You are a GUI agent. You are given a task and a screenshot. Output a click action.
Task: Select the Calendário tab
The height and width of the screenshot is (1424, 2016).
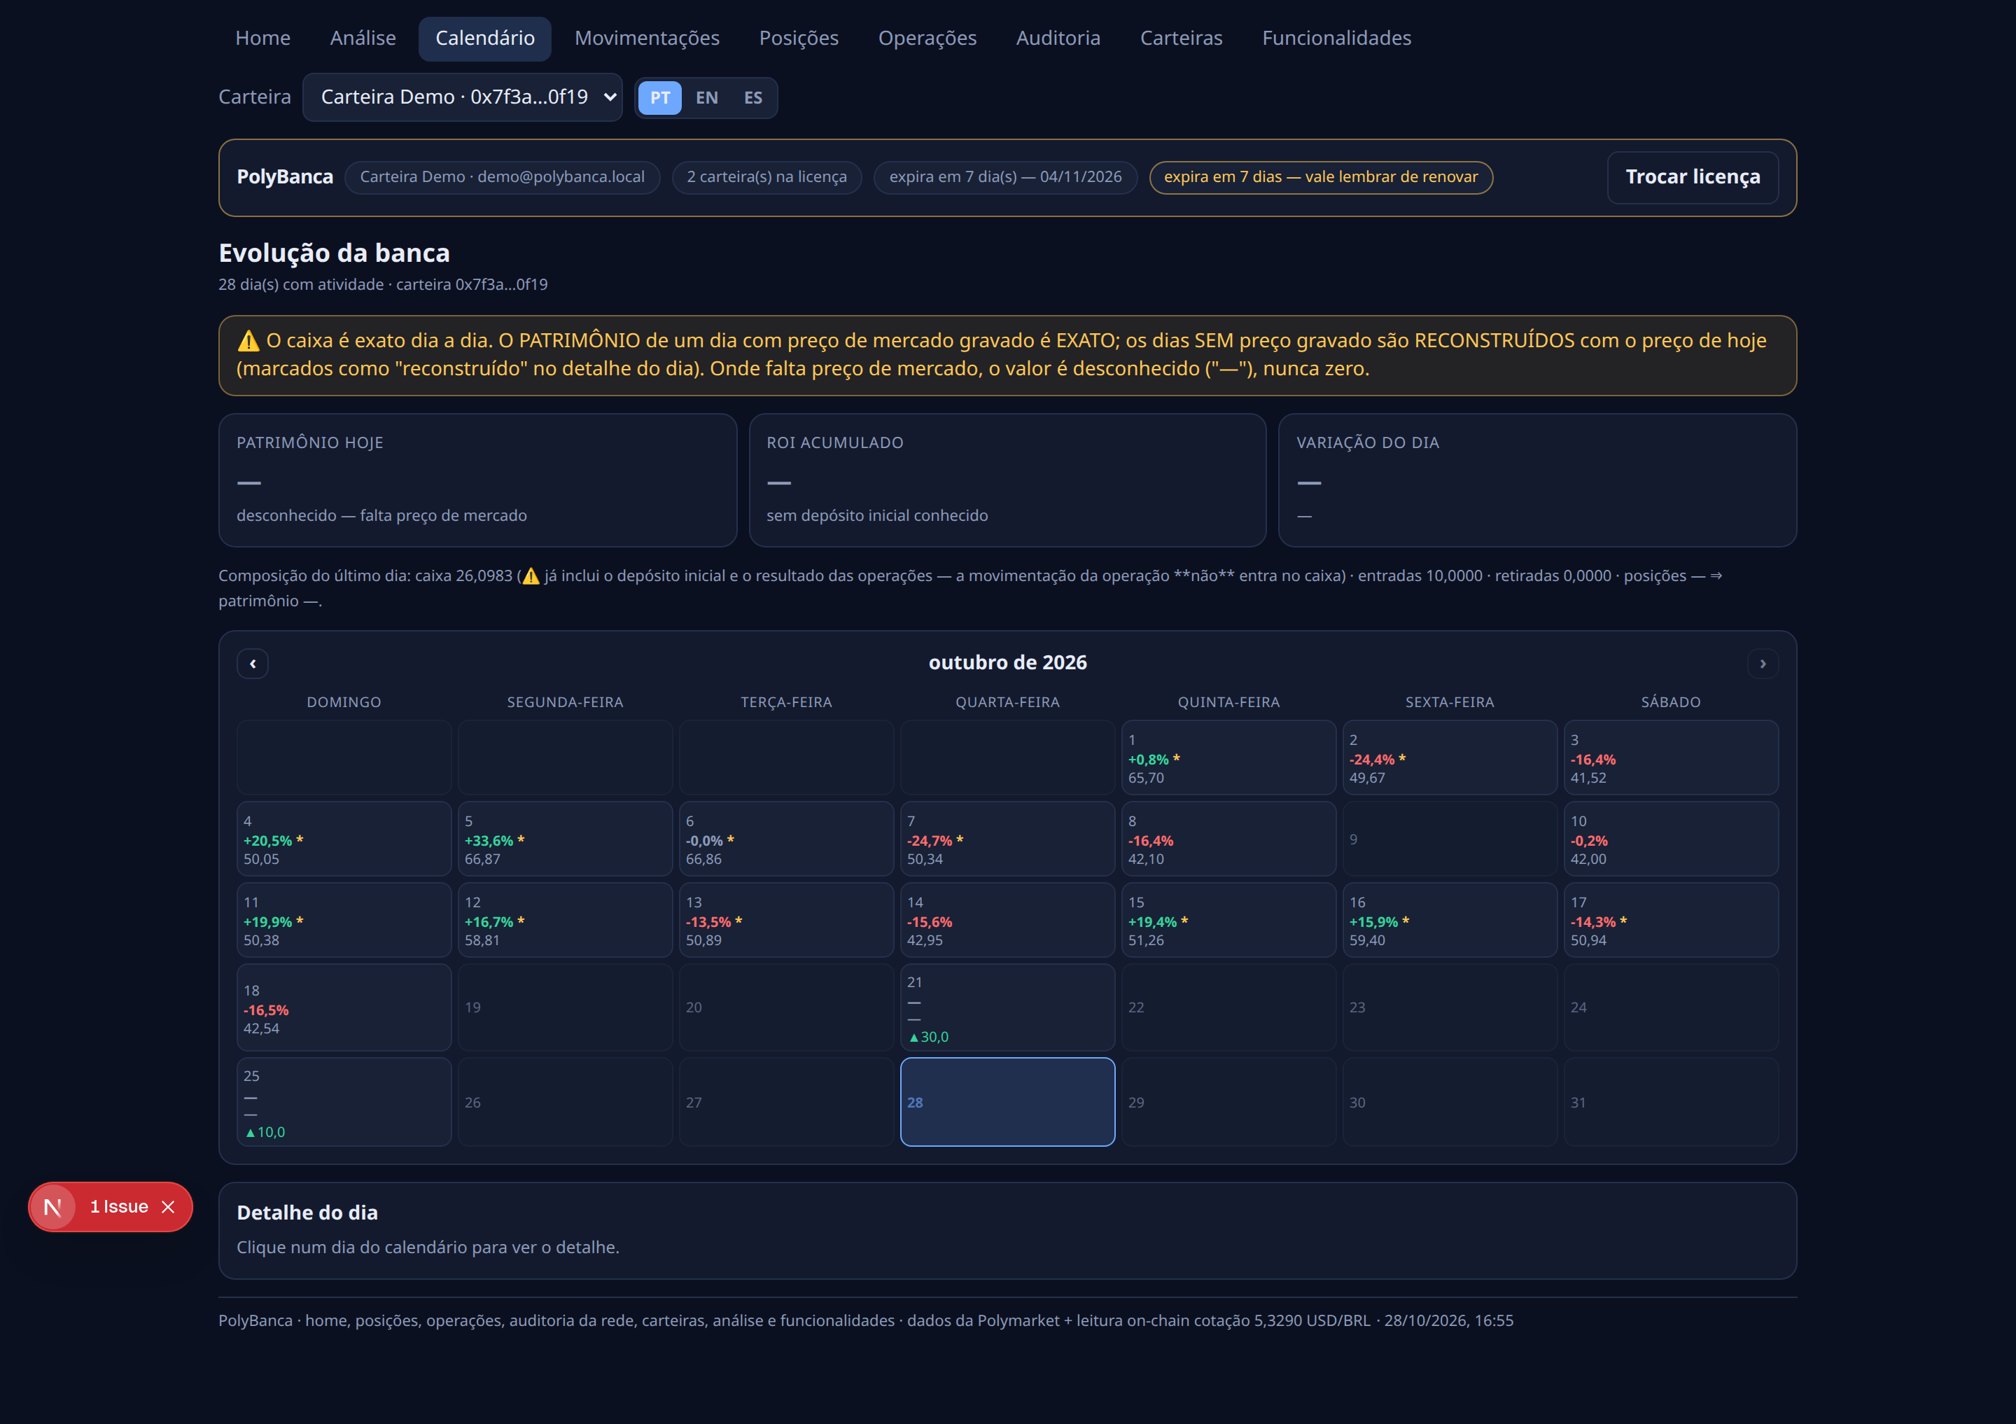484,39
